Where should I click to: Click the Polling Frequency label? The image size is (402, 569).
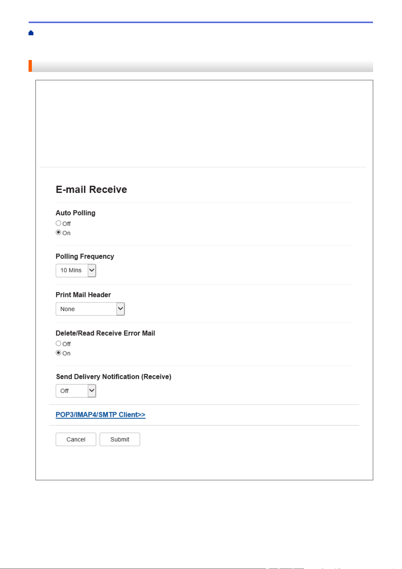[85, 257]
